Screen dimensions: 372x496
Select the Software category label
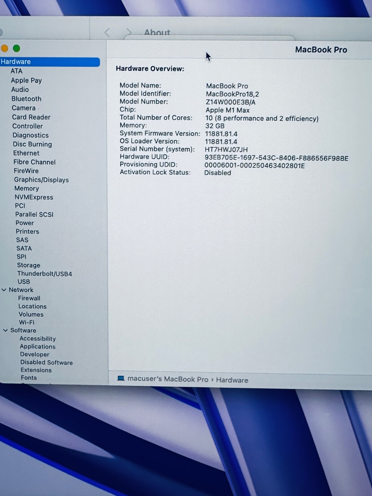(23, 330)
